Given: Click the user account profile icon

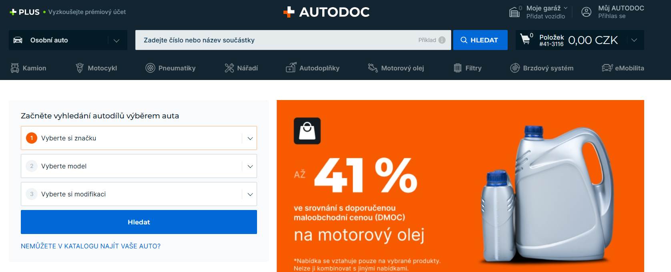Looking at the screenshot, I should (x=586, y=12).
